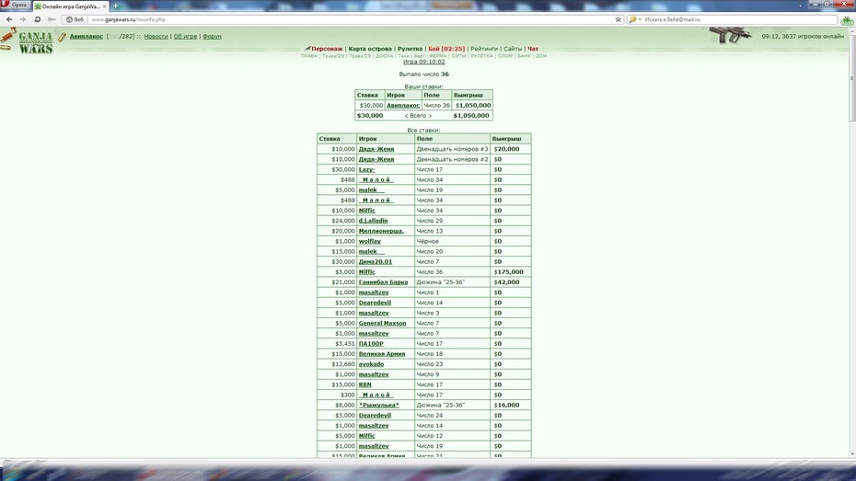
Task: Open Dearedevil link in the Число 24 row
Action: pyautogui.click(x=375, y=416)
